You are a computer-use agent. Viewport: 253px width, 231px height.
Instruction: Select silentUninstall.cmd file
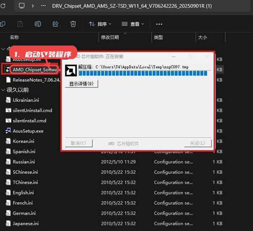(32, 110)
